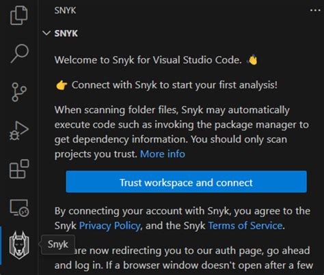Open the Explorer view in activity bar

(x=19, y=16)
